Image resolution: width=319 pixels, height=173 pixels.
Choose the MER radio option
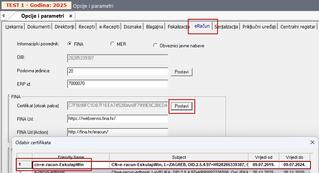pyautogui.click(x=113, y=44)
